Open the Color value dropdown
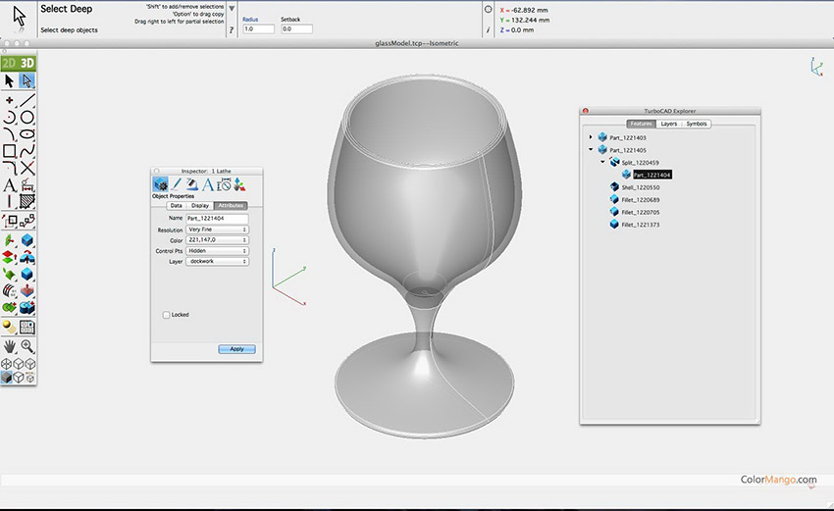The height and width of the screenshot is (511, 834). 217,240
